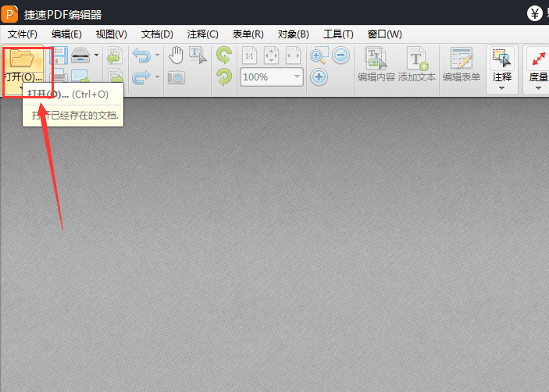Open the 窗口(W) menu

(x=385, y=34)
